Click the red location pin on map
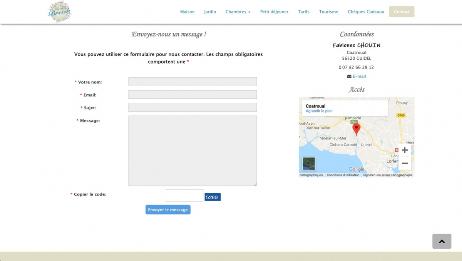 coord(357,129)
